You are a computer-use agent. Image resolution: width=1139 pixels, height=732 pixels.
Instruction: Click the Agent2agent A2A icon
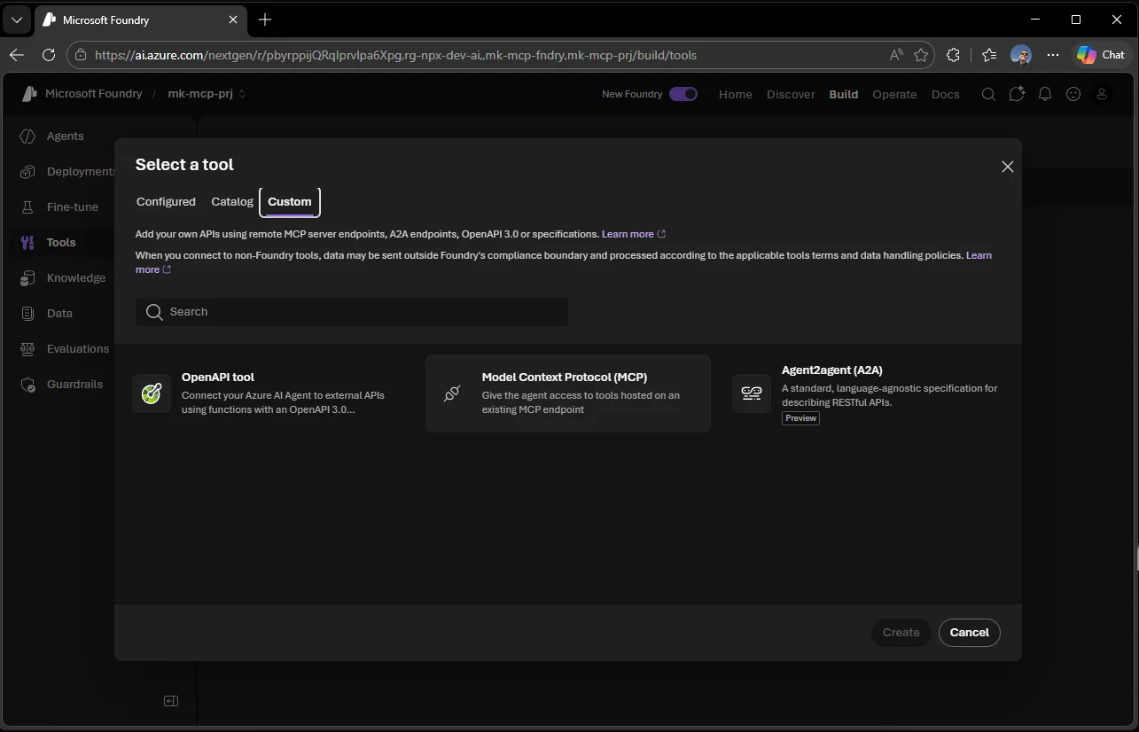(752, 393)
